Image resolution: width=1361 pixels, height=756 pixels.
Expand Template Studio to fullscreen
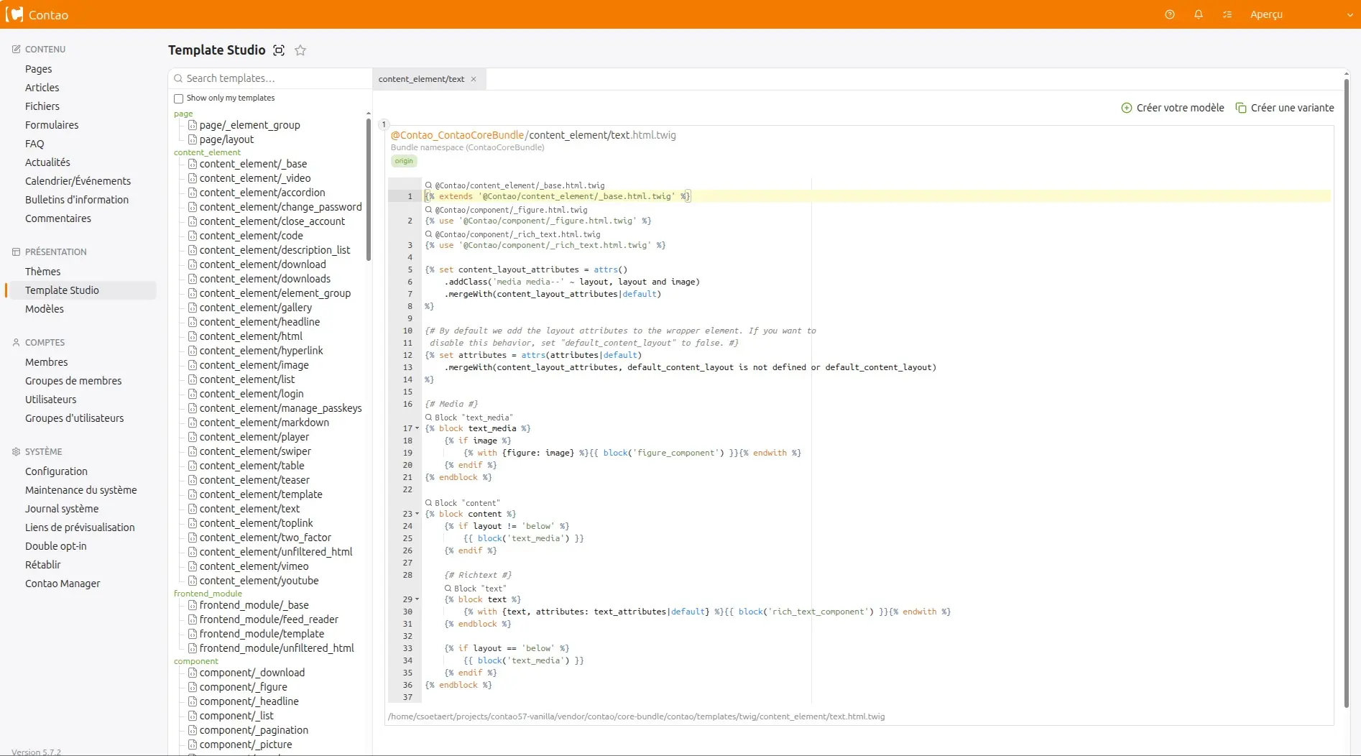(x=280, y=50)
